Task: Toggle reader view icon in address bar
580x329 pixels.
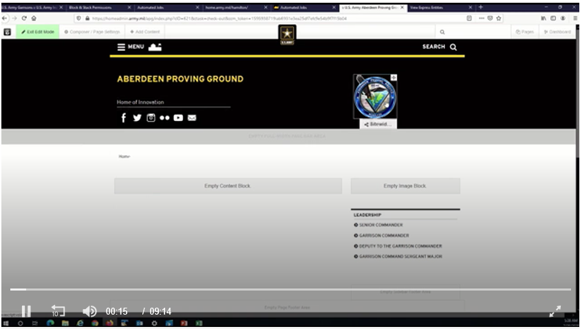Action: pos(469,18)
